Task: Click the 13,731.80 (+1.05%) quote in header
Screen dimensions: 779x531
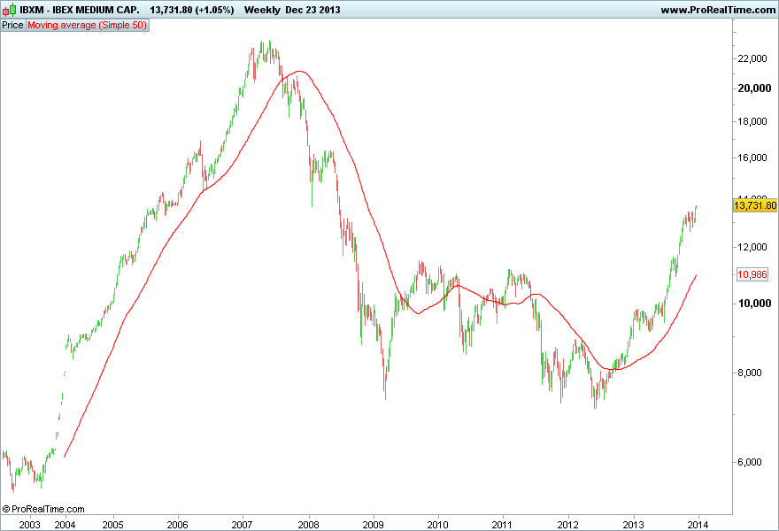Action: click(x=192, y=10)
